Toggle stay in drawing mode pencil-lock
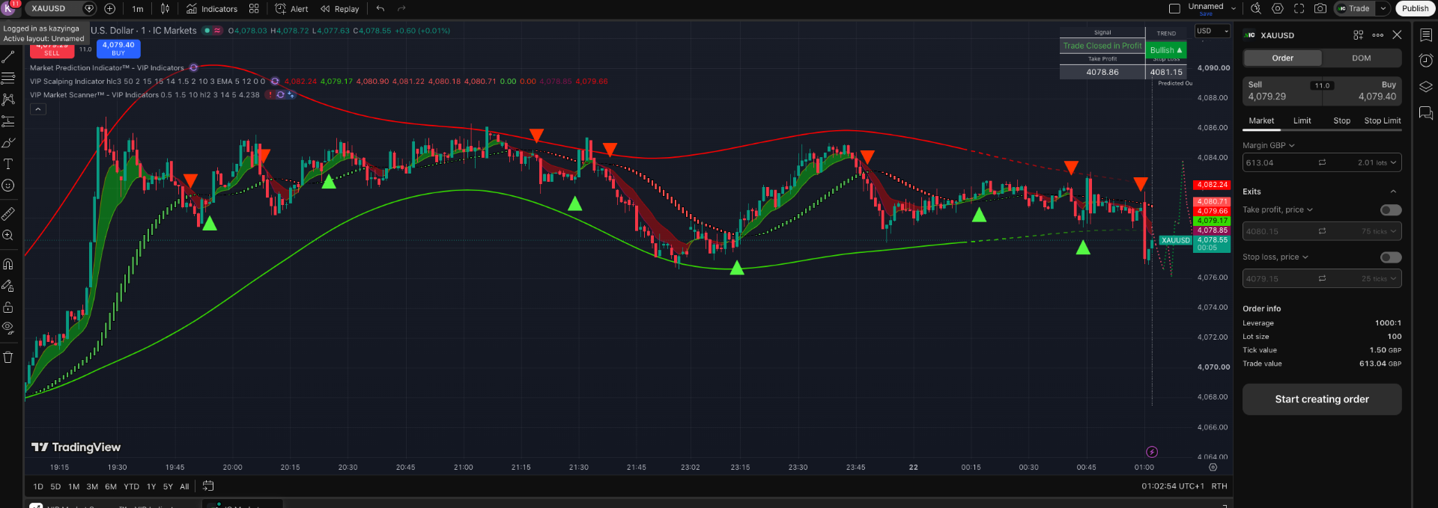The image size is (1438, 508). click(x=8, y=286)
